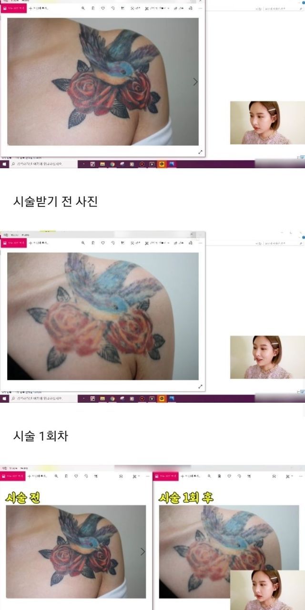
Task: Favorite the photo with heart in top window
Action: tap(103, 8)
